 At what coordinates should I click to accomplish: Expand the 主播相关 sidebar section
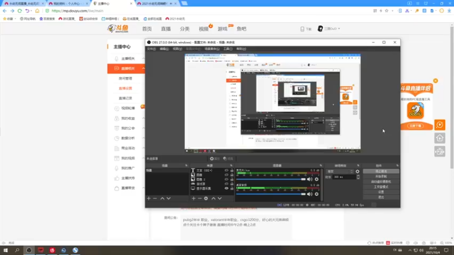click(144, 59)
